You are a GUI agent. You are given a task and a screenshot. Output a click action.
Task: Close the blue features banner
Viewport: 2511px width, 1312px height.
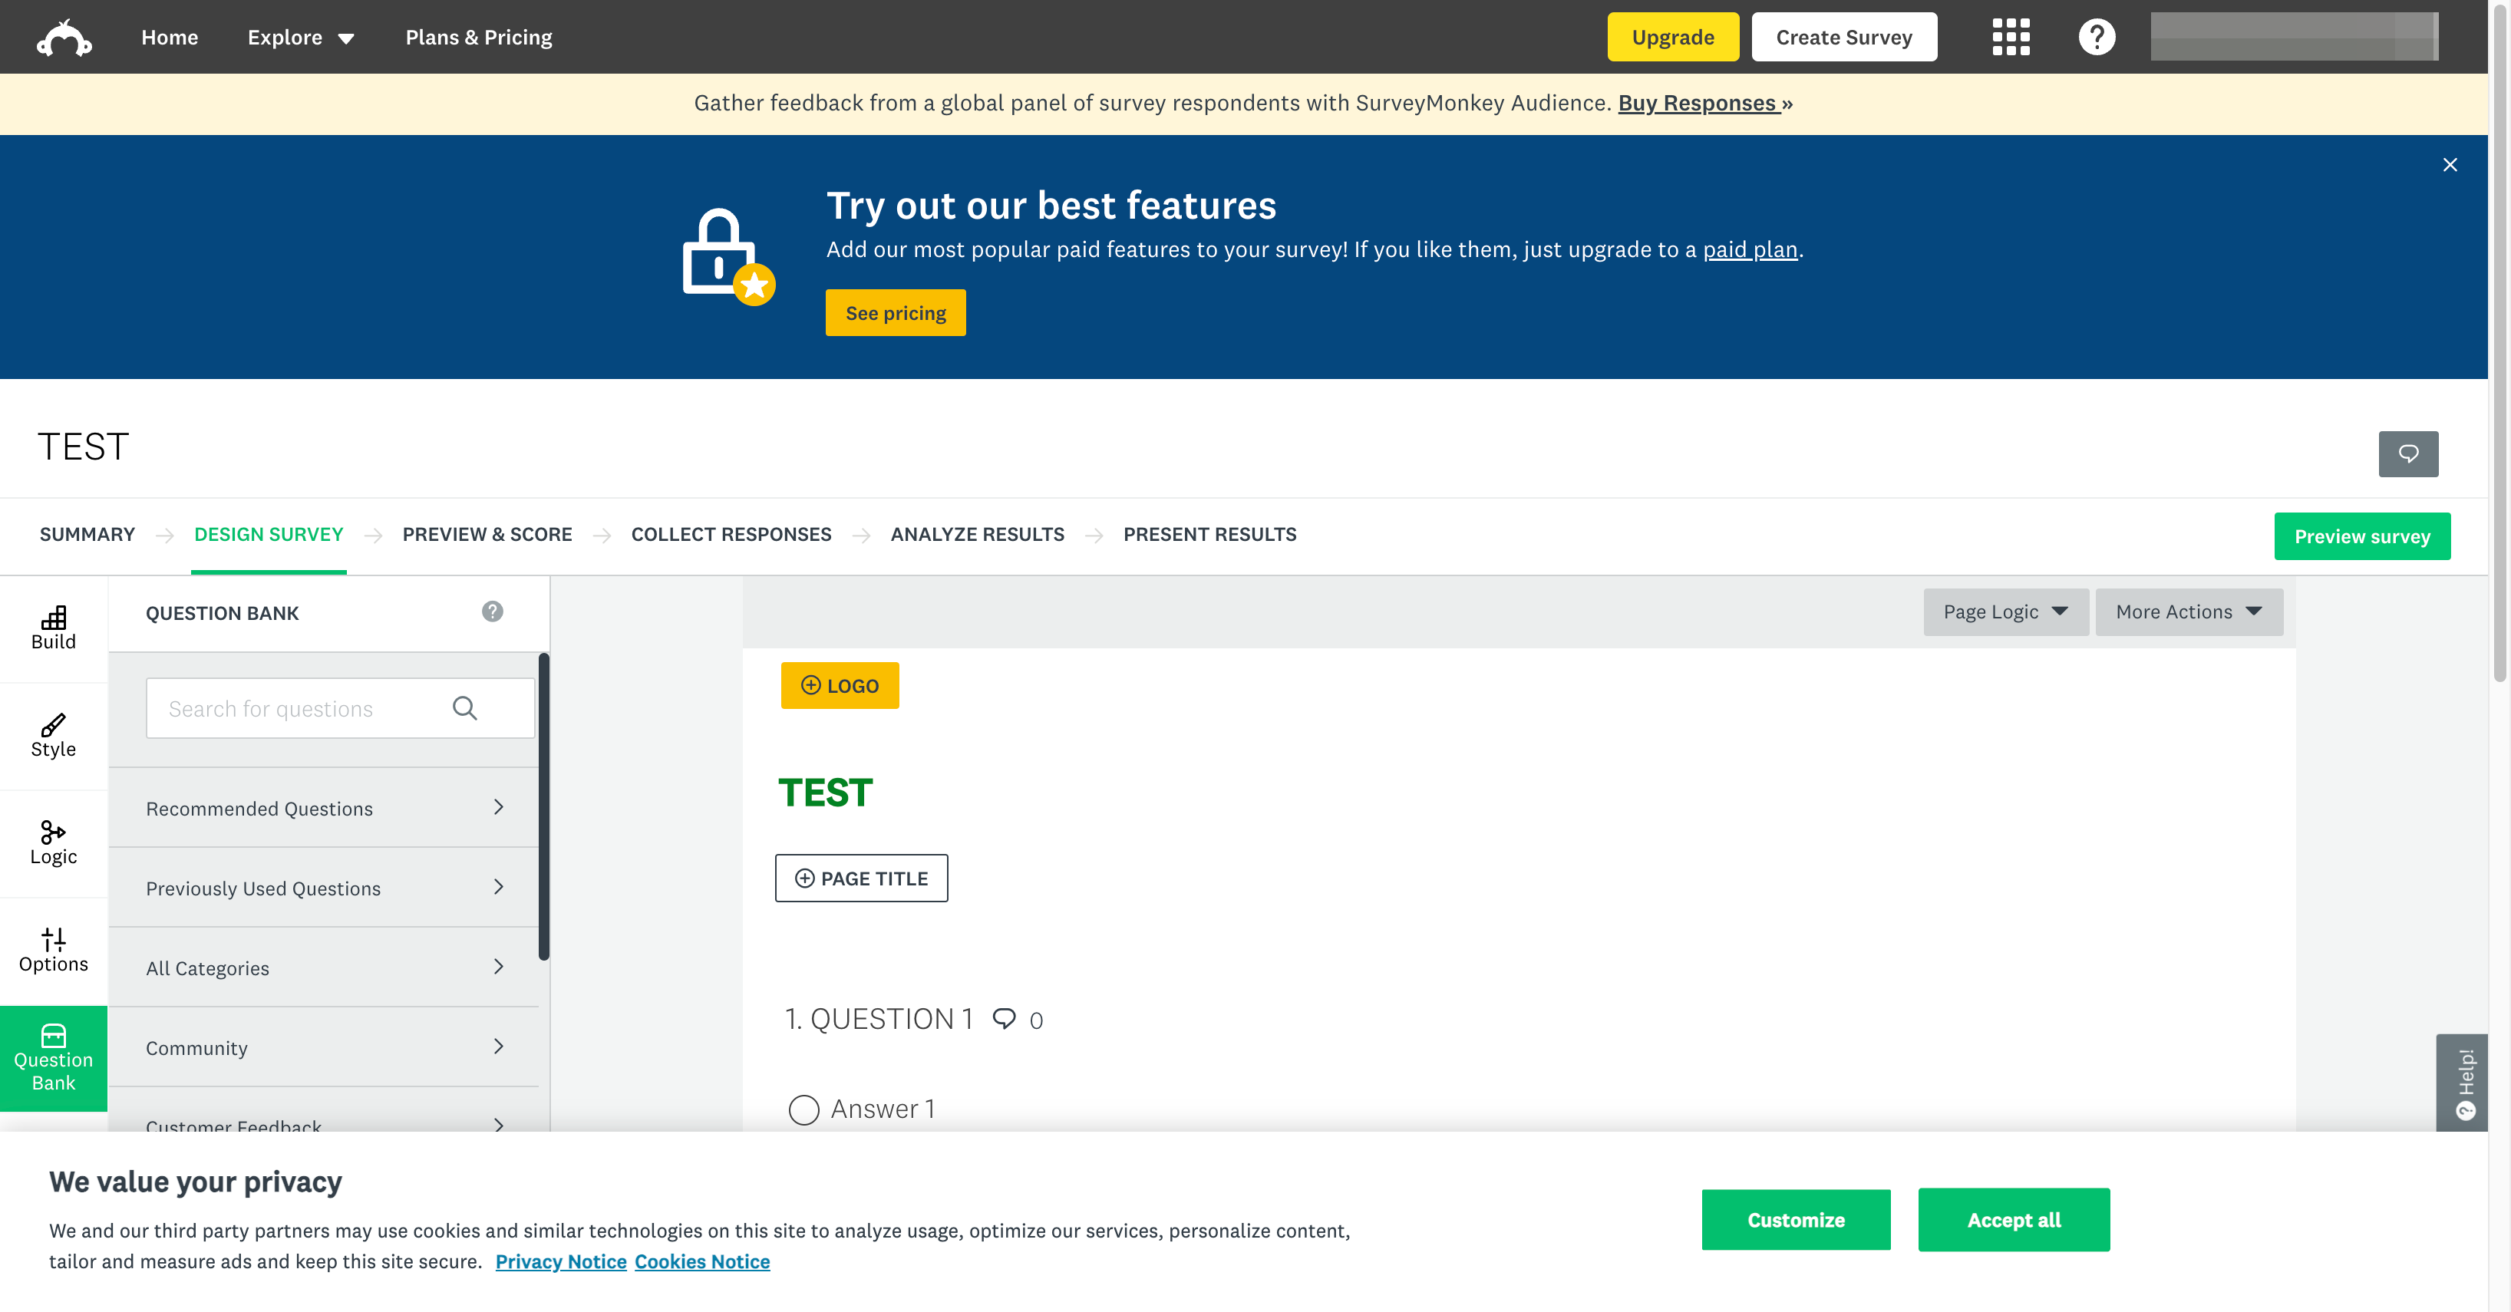click(2450, 165)
